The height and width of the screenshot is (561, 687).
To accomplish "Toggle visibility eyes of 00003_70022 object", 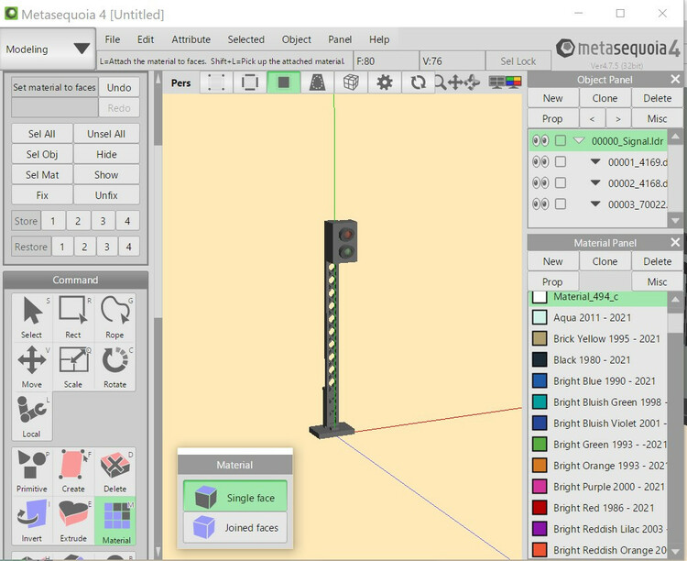I will (540, 204).
